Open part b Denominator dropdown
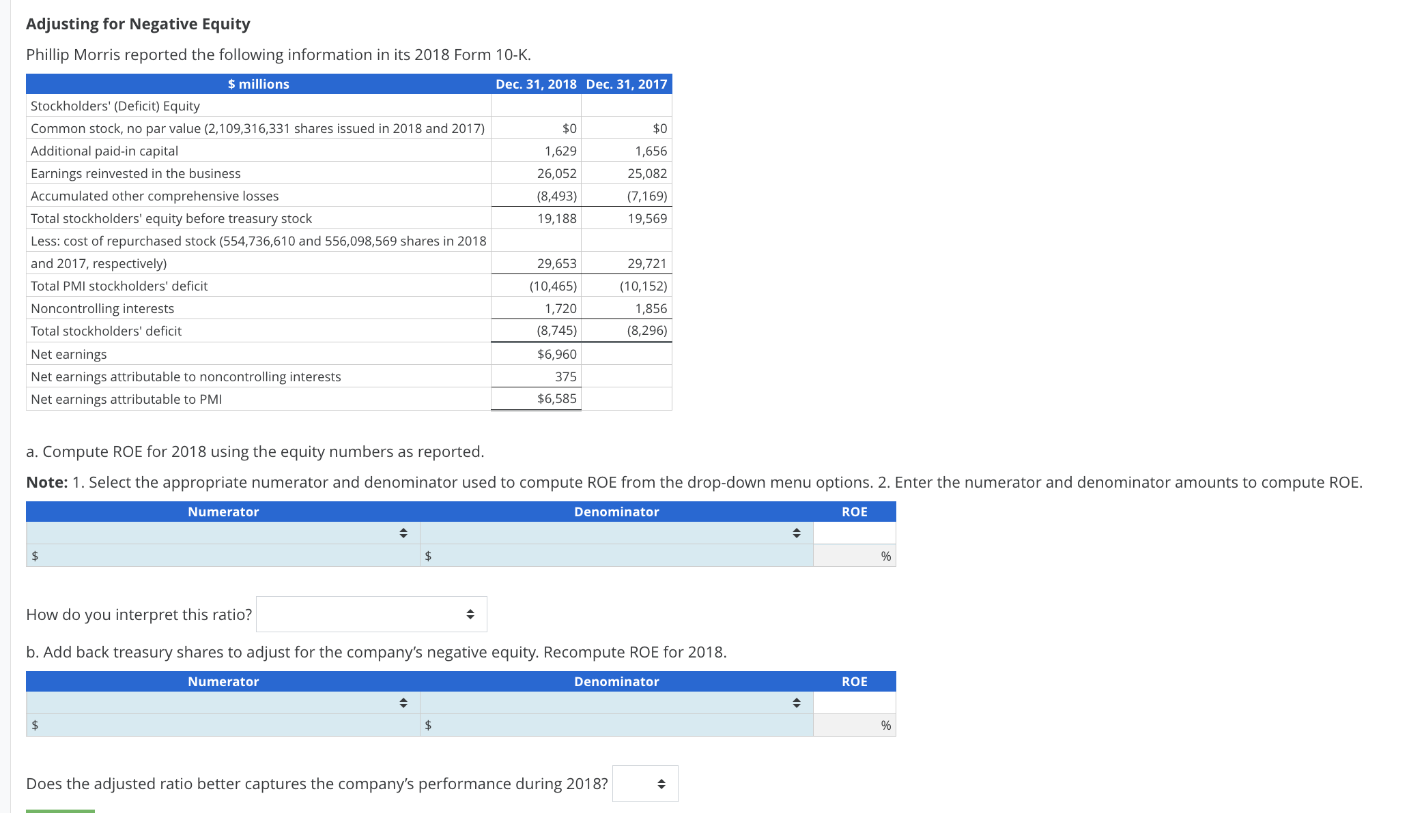Image resolution: width=1424 pixels, height=813 pixels. [616, 703]
